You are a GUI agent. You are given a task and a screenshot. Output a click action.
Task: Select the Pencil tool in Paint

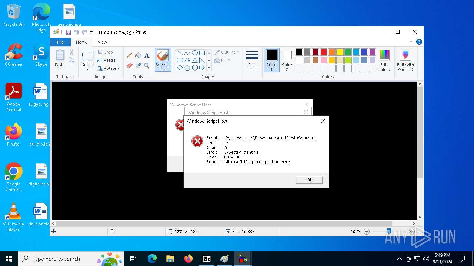tap(129, 55)
